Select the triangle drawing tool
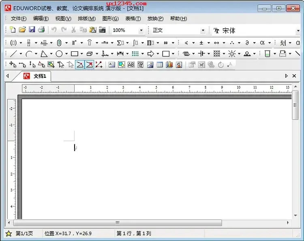Image resolution: width=304 pixels, height=241 pixels. click(44, 54)
